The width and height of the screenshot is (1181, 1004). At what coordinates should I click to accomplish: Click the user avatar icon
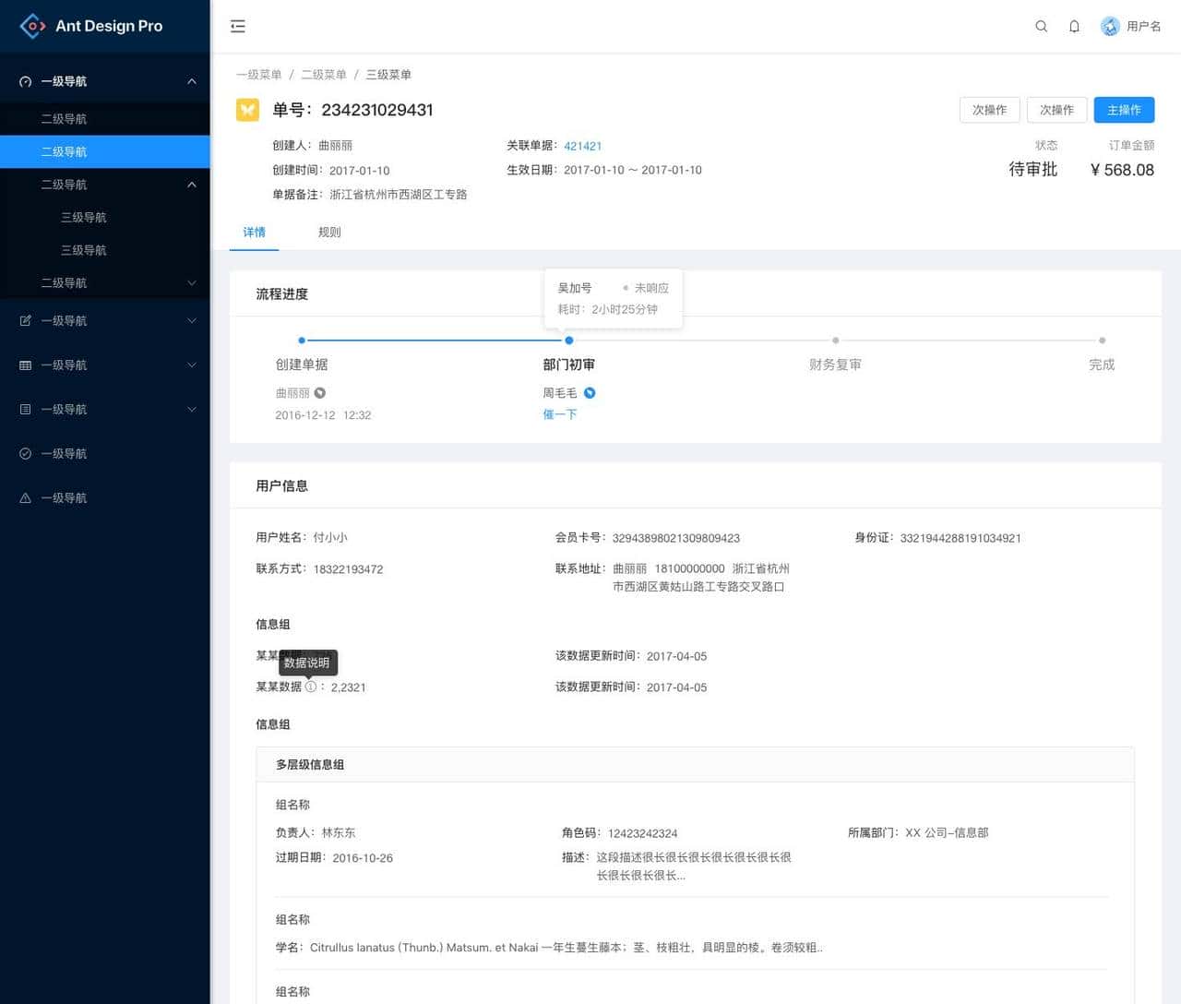(1110, 27)
